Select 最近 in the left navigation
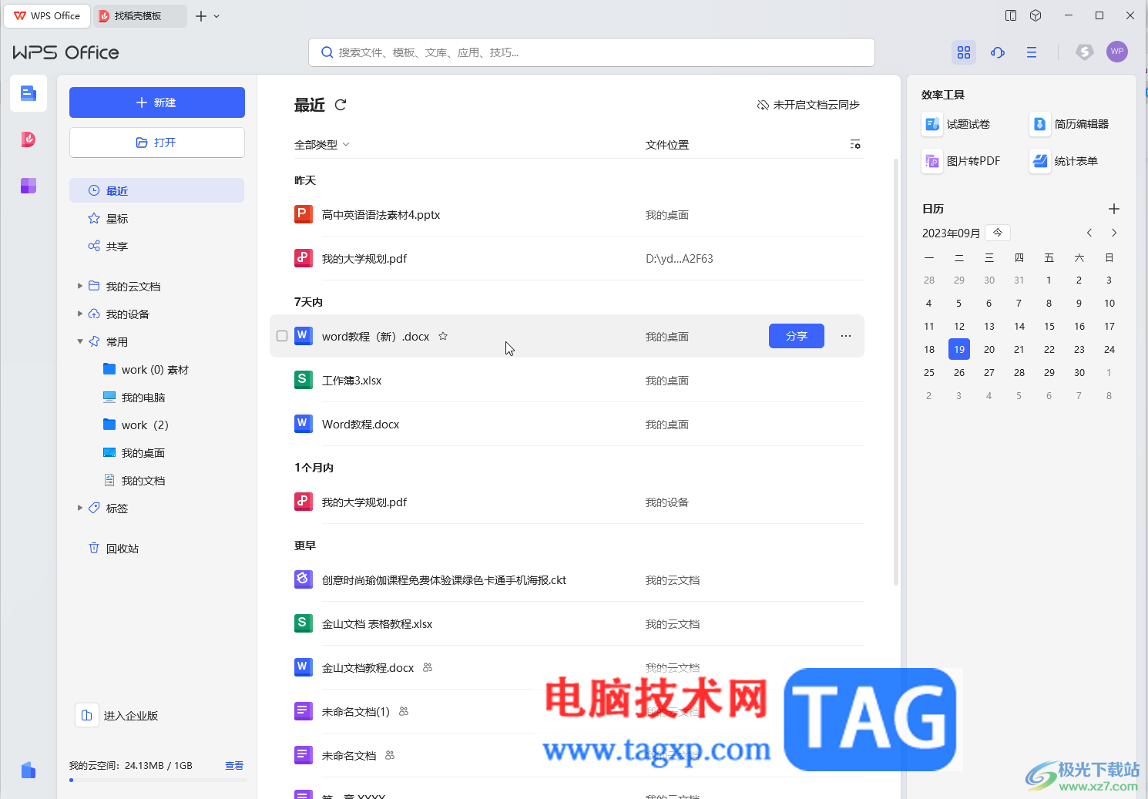 pyautogui.click(x=156, y=190)
